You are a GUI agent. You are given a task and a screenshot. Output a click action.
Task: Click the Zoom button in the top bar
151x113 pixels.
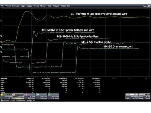tap(145, 6)
